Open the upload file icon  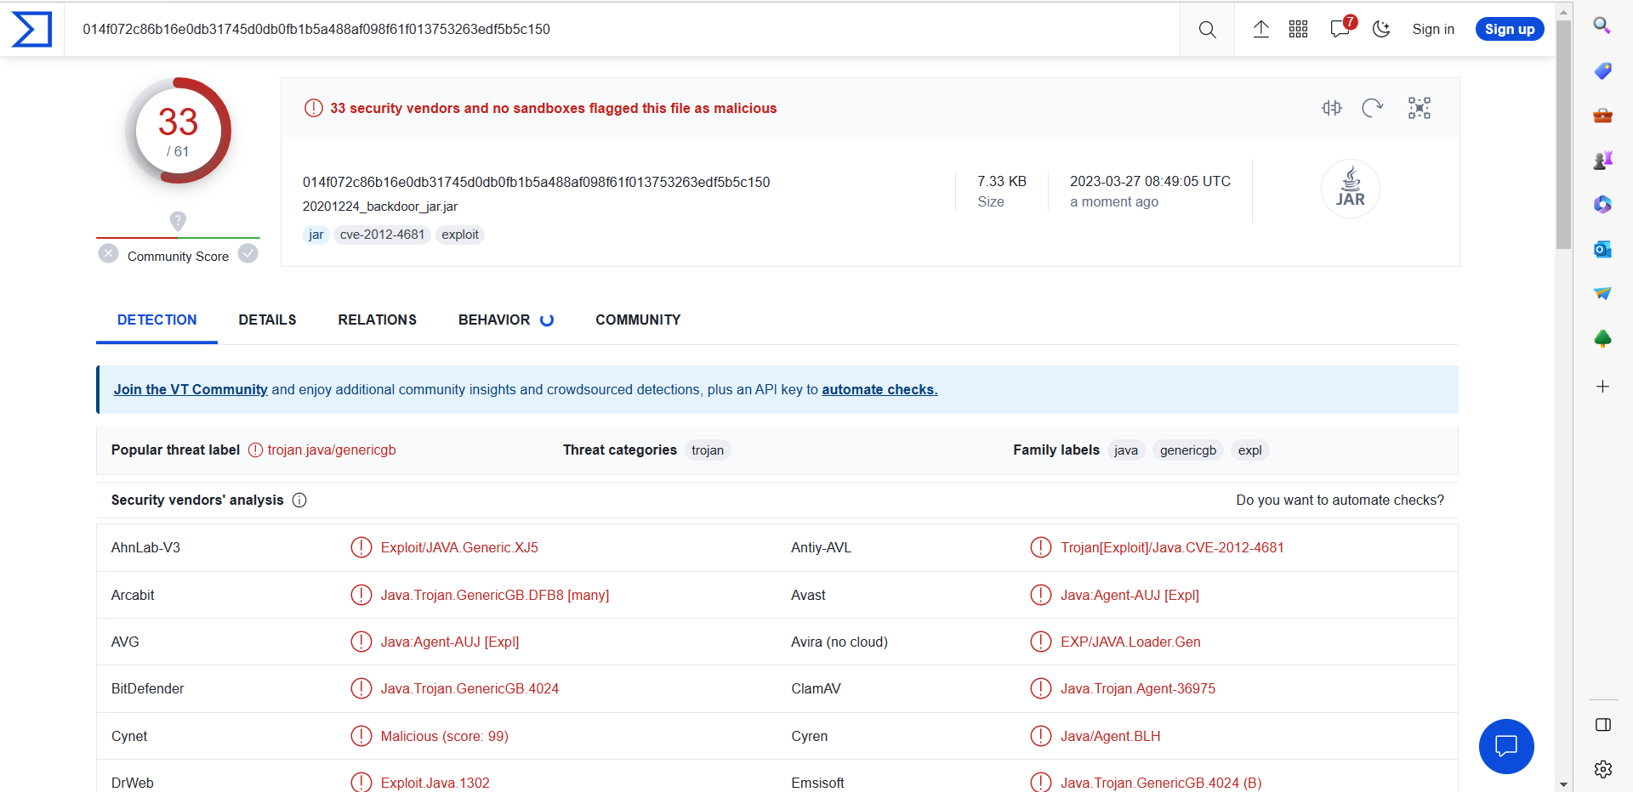pyautogui.click(x=1261, y=30)
